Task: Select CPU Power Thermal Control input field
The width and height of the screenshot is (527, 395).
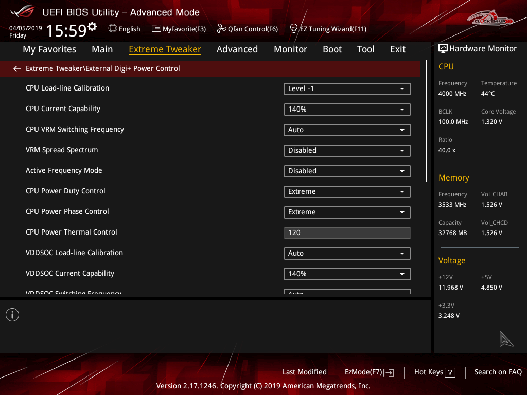Action: tap(347, 233)
